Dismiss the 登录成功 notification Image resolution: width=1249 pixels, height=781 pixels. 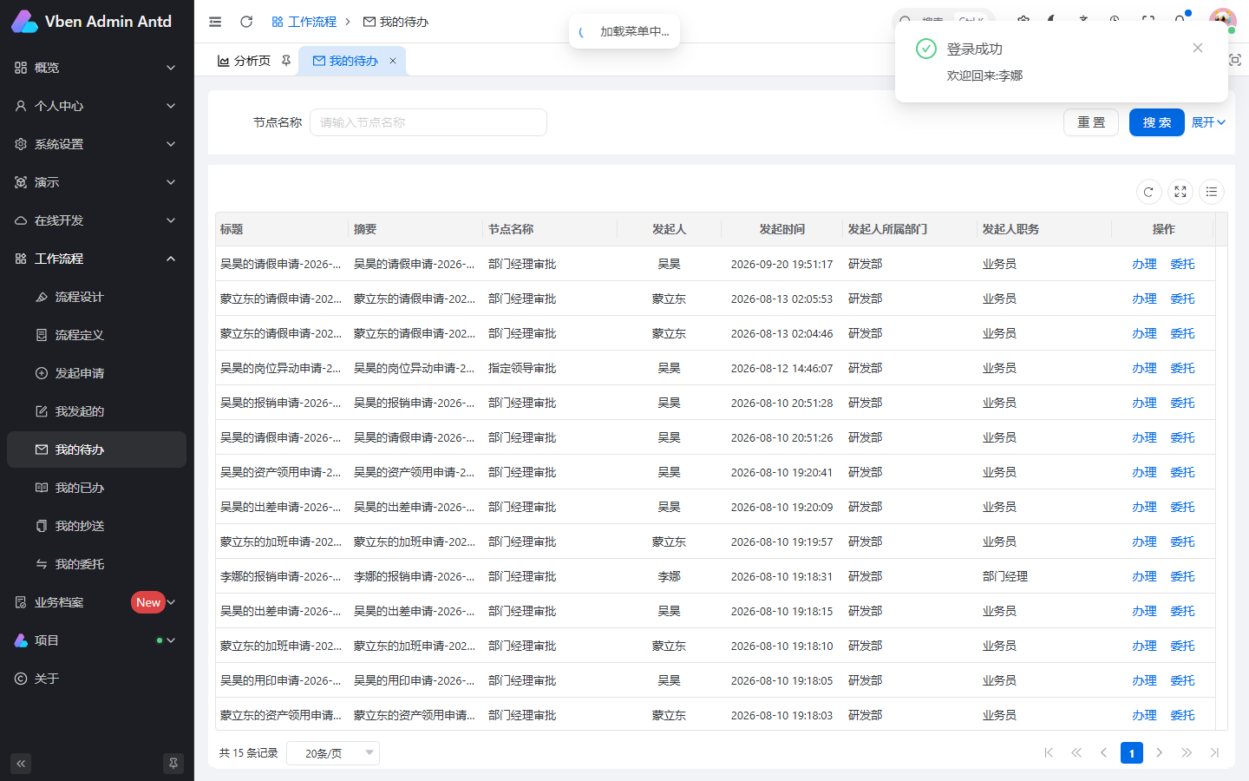[1198, 48]
